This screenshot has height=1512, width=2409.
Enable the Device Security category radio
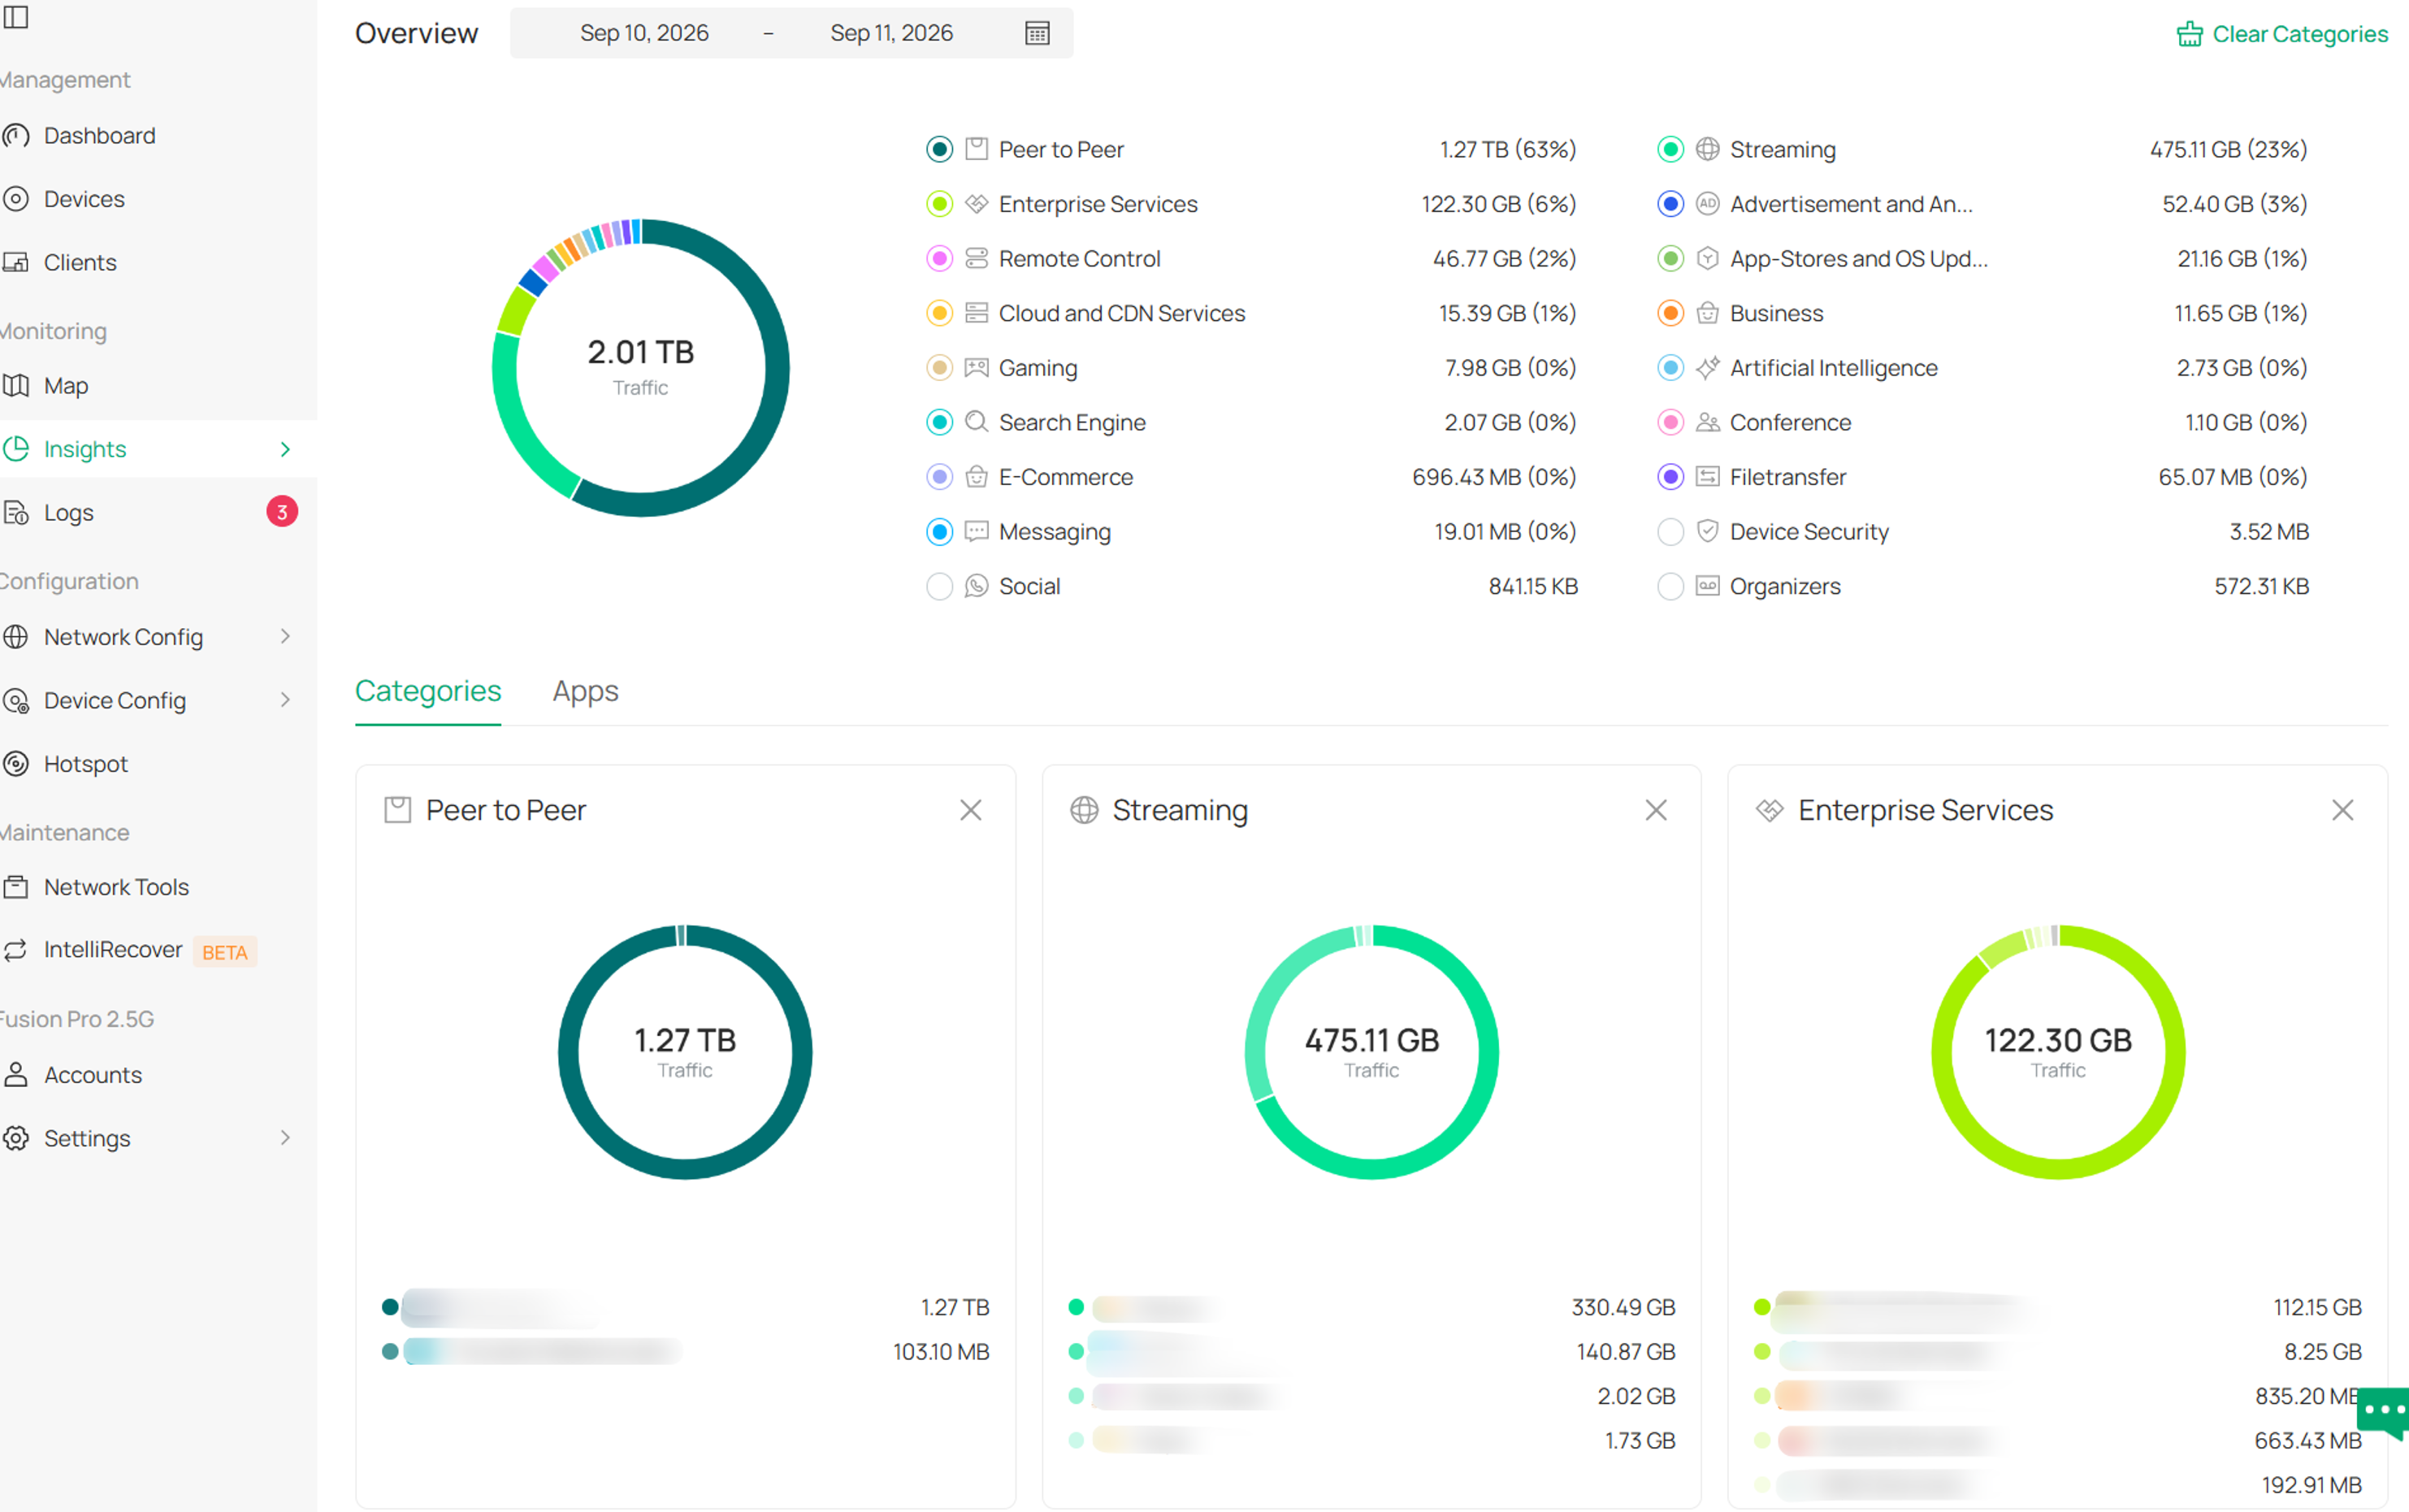pyautogui.click(x=1670, y=531)
